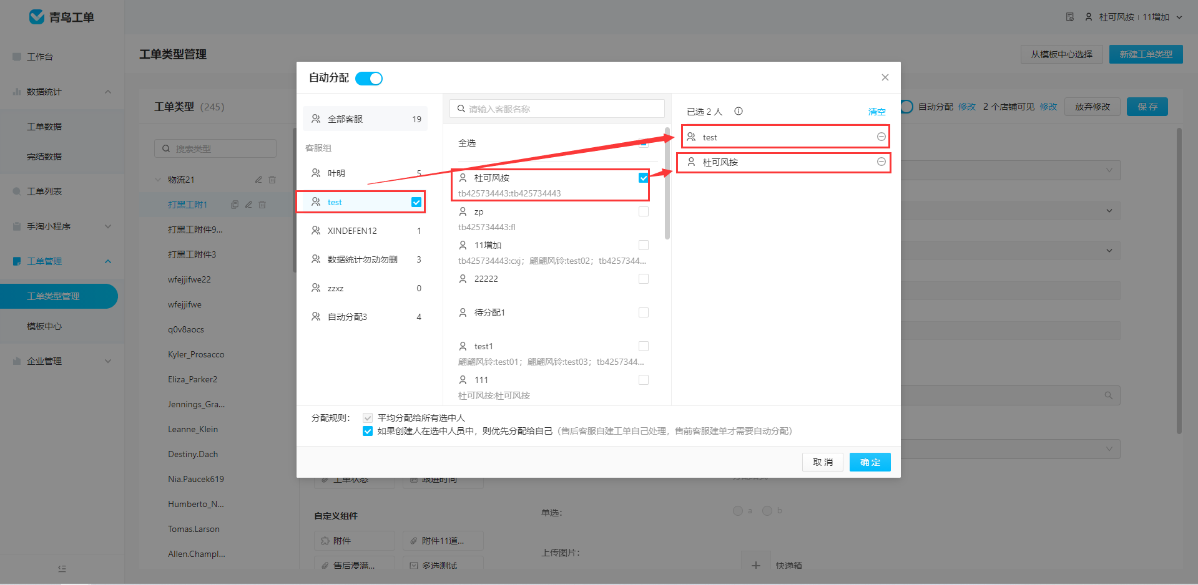Check the 111 agent checkbox

[x=644, y=380]
